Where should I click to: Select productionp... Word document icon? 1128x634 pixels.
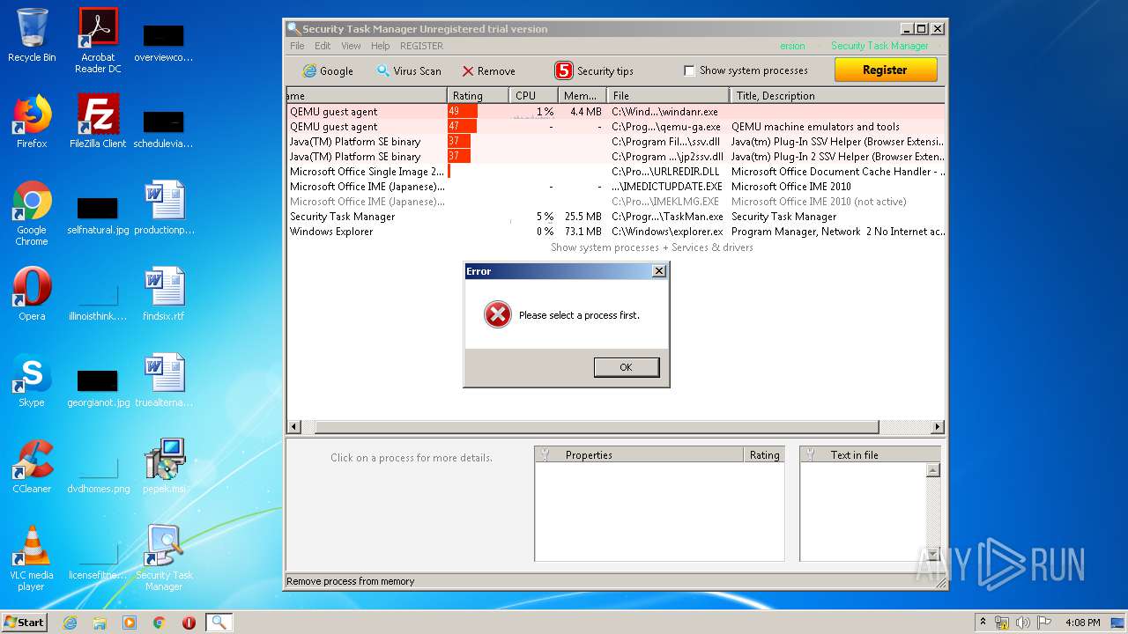pos(164,208)
